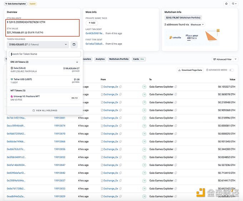
Task: Click the 50.713415 ETH value cell
Action: pos(227,173)
